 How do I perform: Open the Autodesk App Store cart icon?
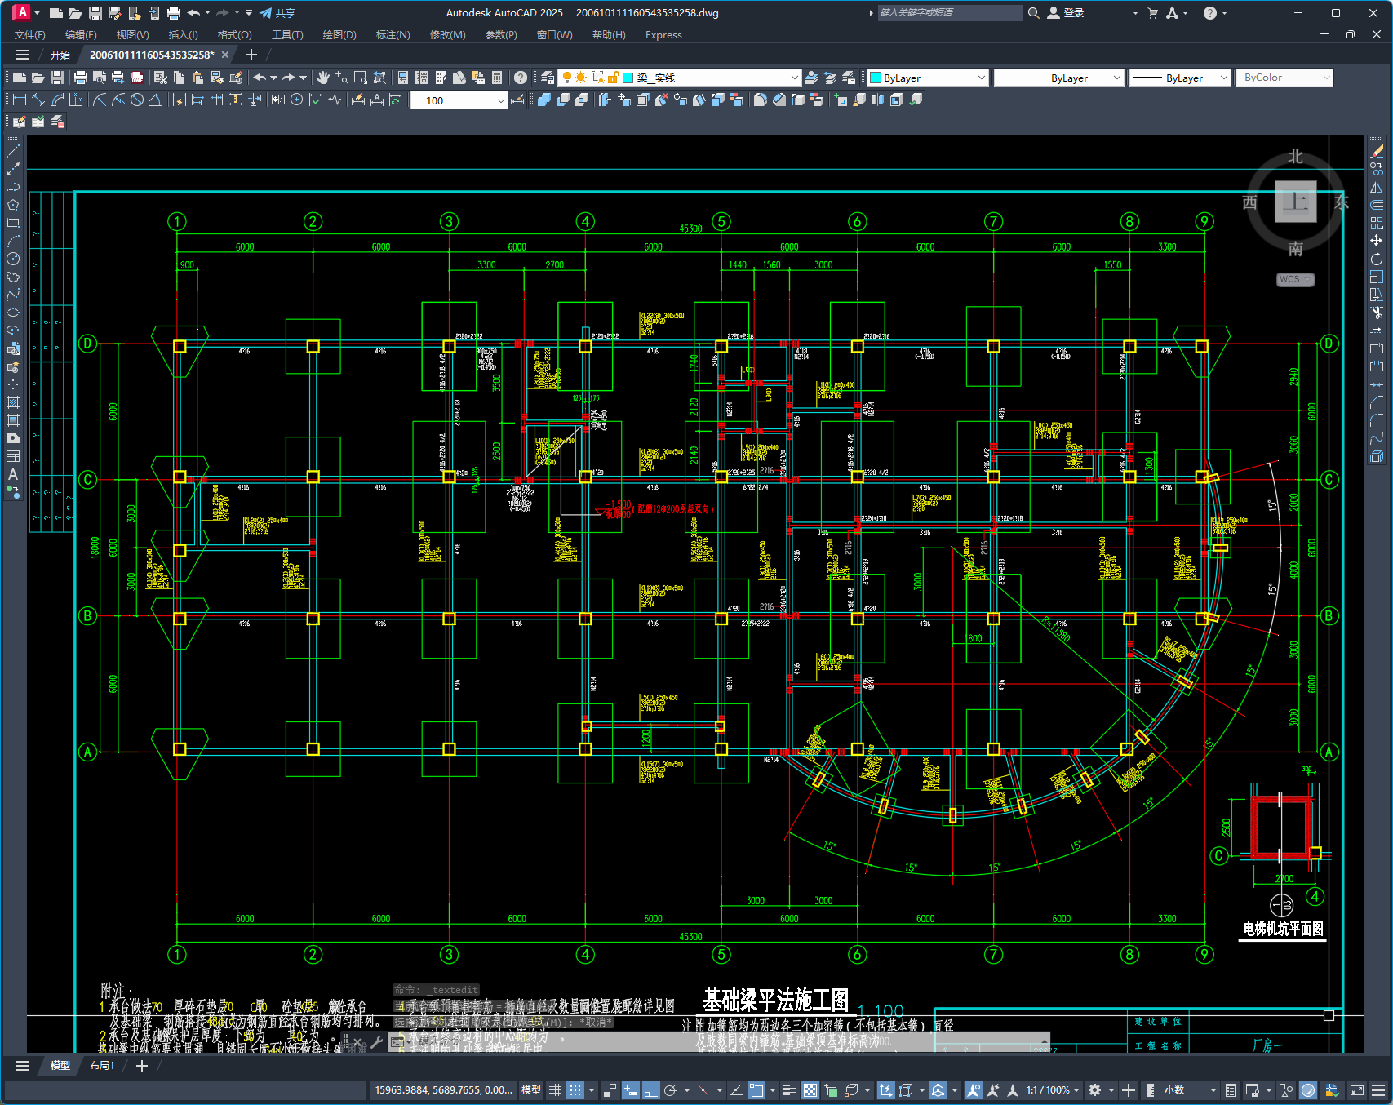click(1152, 13)
